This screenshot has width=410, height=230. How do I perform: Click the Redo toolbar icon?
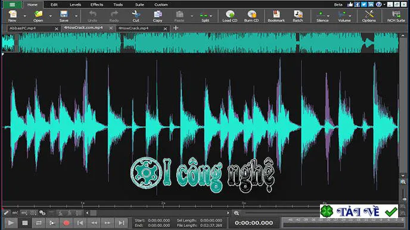[x=114, y=16]
